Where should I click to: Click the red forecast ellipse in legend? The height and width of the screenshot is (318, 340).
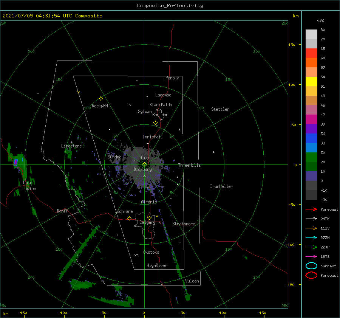[311, 275]
